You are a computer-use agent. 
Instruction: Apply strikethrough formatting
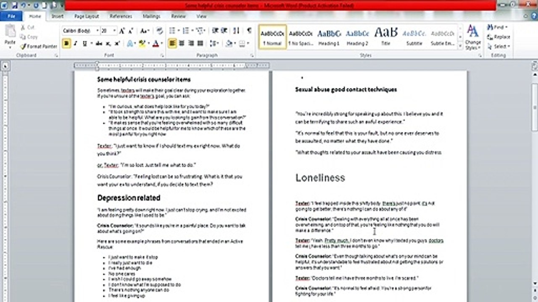click(x=99, y=43)
